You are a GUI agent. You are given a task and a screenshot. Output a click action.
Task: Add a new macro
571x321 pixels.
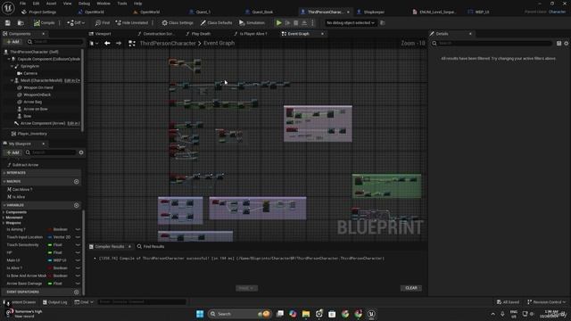coord(76,182)
